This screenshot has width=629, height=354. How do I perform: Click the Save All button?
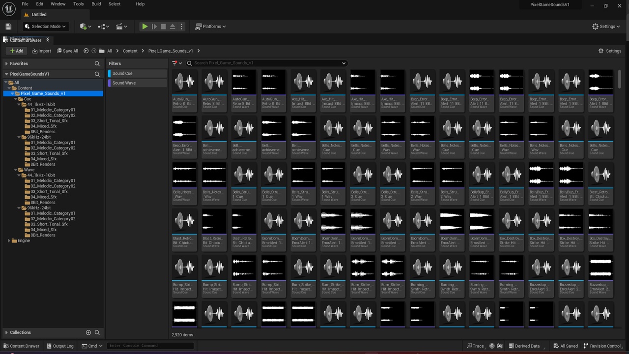point(67,51)
